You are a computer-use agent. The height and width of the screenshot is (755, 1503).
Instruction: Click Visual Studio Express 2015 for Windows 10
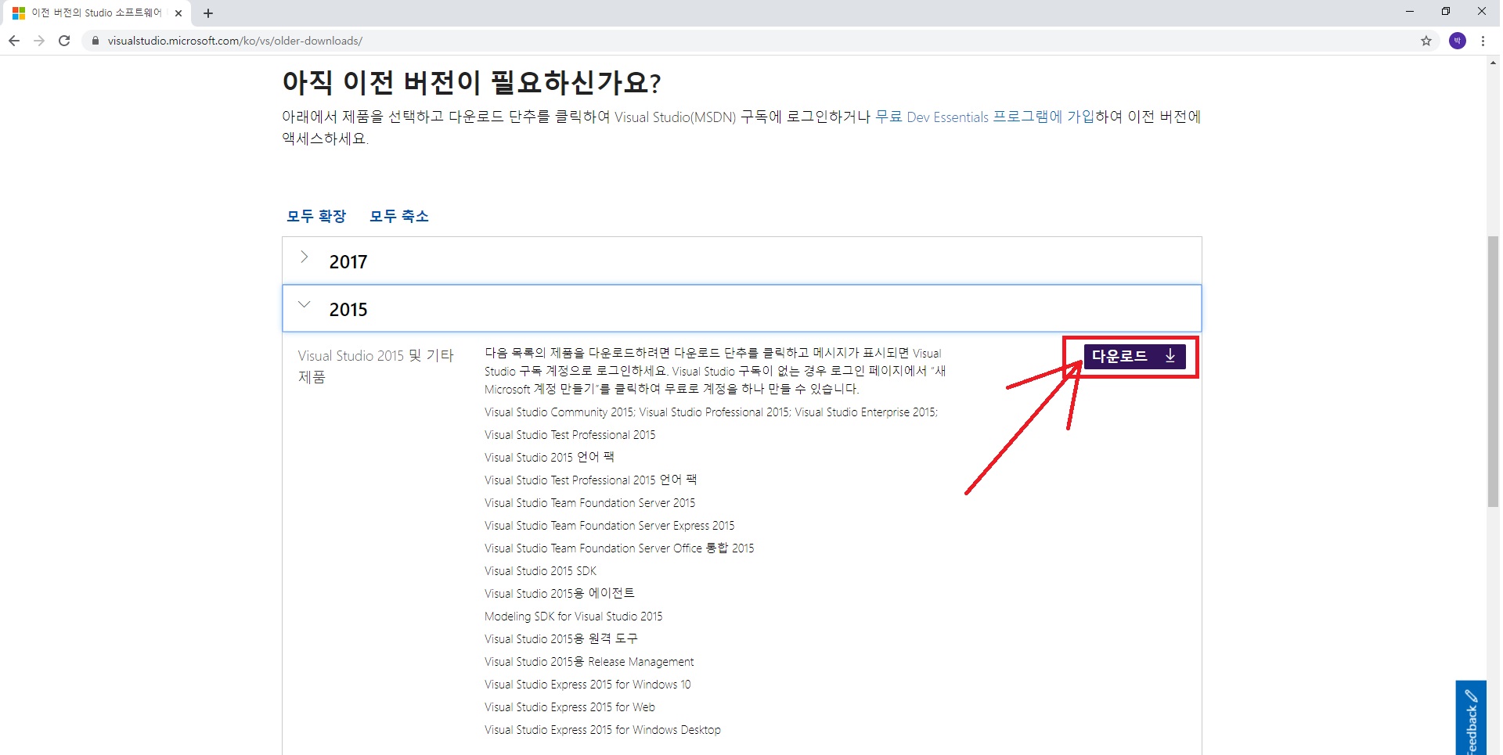click(x=587, y=685)
